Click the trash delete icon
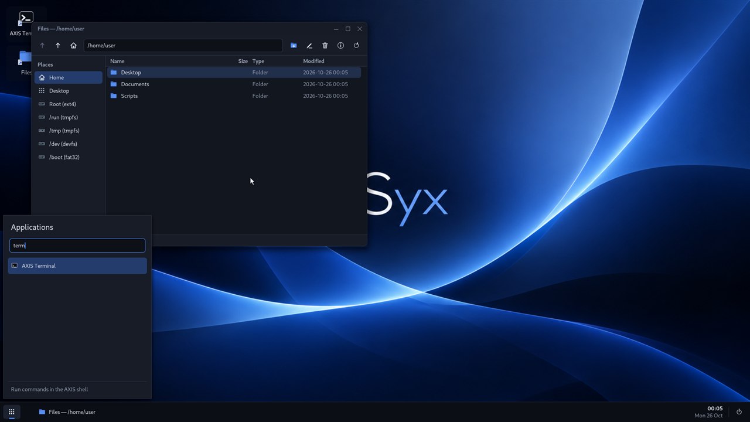The width and height of the screenshot is (750, 422). pyautogui.click(x=325, y=46)
